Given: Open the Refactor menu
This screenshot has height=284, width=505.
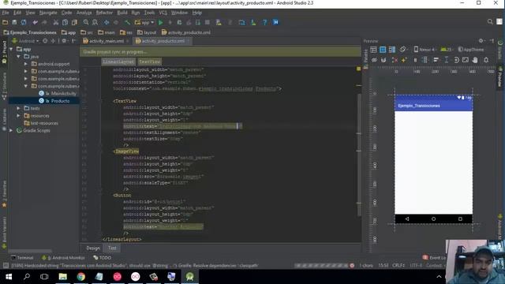Looking at the screenshot, I should pos(104,13).
